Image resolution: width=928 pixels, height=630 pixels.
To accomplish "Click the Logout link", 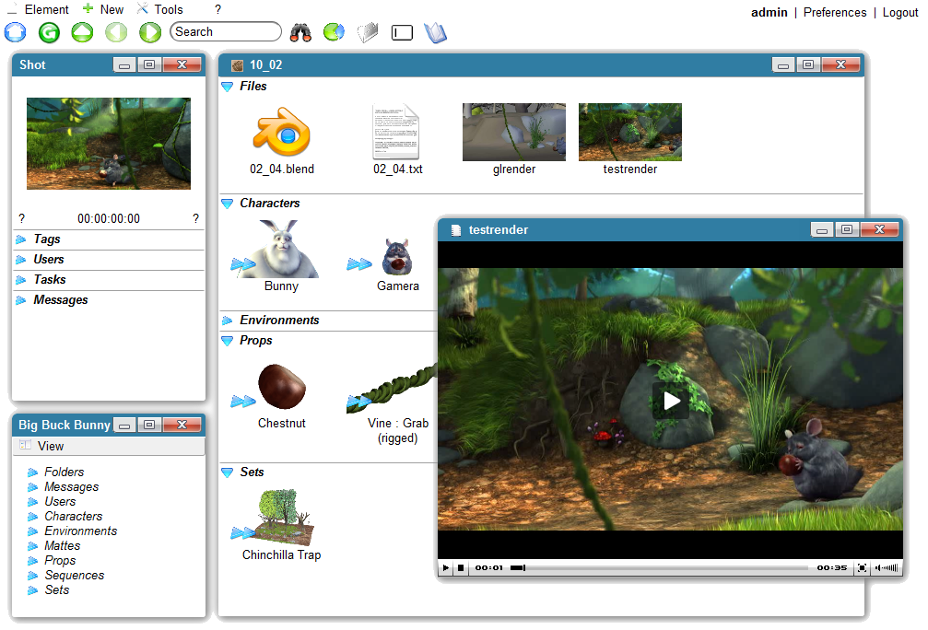I will click(899, 12).
